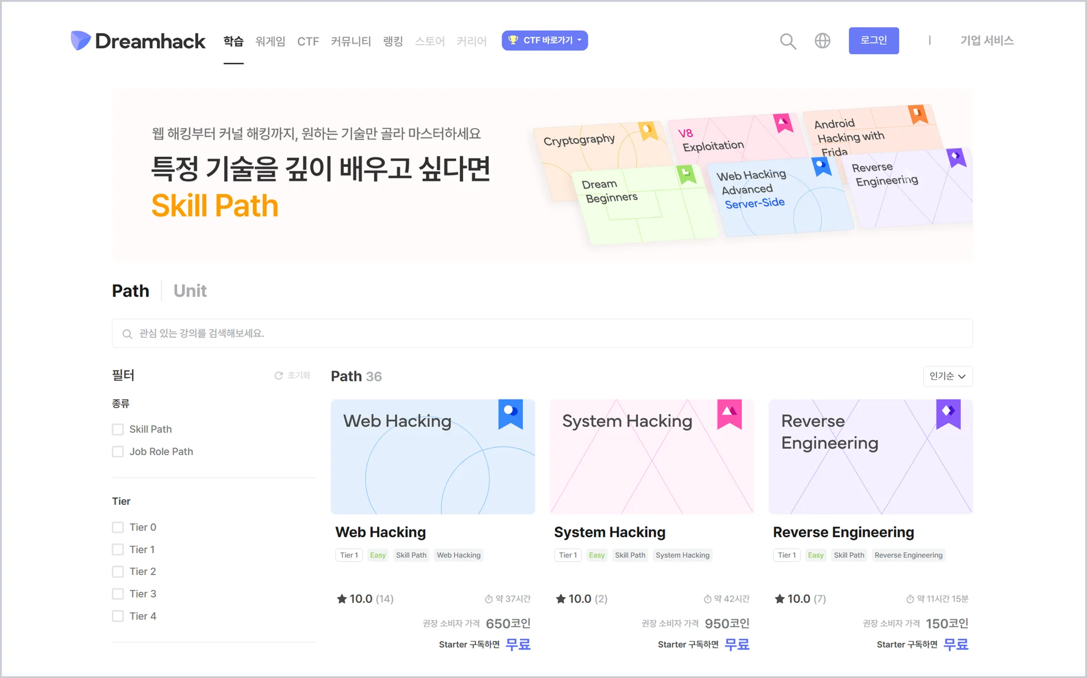The height and width of the screenshot is (678, 1087).
Task: Click the Reverse Engineering card bookmark badge icon
Action: click(948, 414)
